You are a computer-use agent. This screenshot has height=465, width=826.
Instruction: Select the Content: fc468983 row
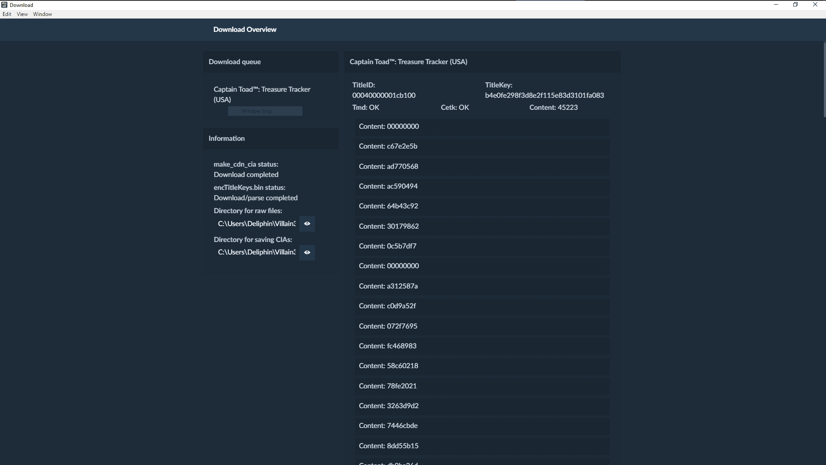click(482, 346)
